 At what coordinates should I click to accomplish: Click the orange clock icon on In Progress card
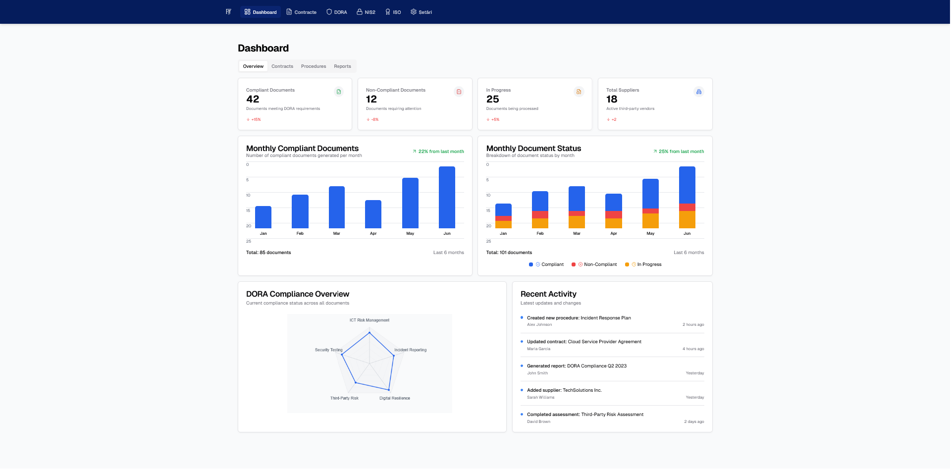(x=579, y=92)
